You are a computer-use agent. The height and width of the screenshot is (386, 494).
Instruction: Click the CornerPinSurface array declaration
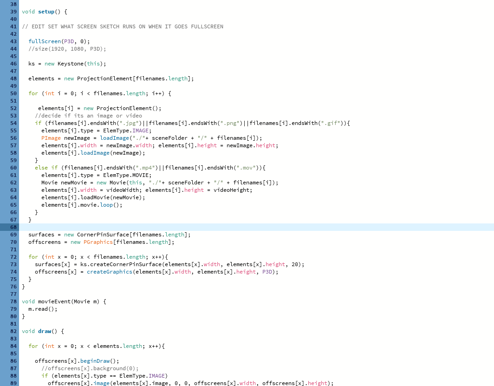109,235
